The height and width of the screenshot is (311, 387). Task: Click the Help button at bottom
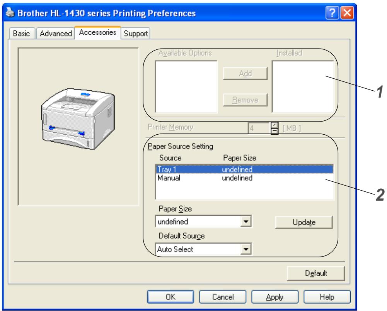tap(327, 297)
